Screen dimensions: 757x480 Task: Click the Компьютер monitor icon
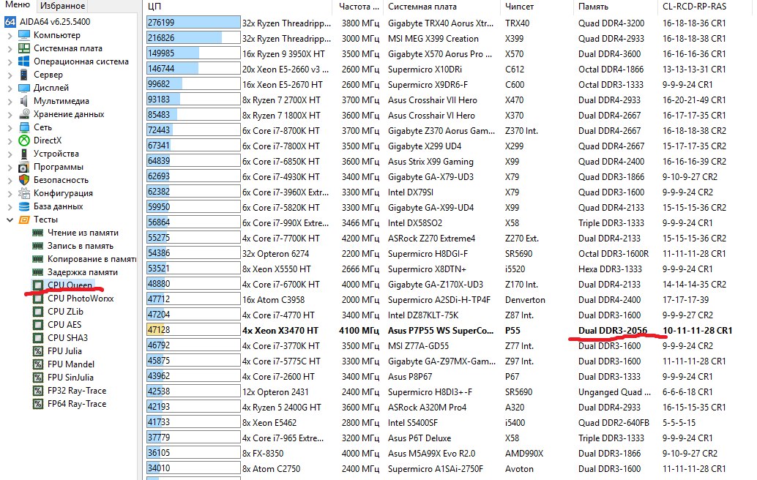pos(24,35)
